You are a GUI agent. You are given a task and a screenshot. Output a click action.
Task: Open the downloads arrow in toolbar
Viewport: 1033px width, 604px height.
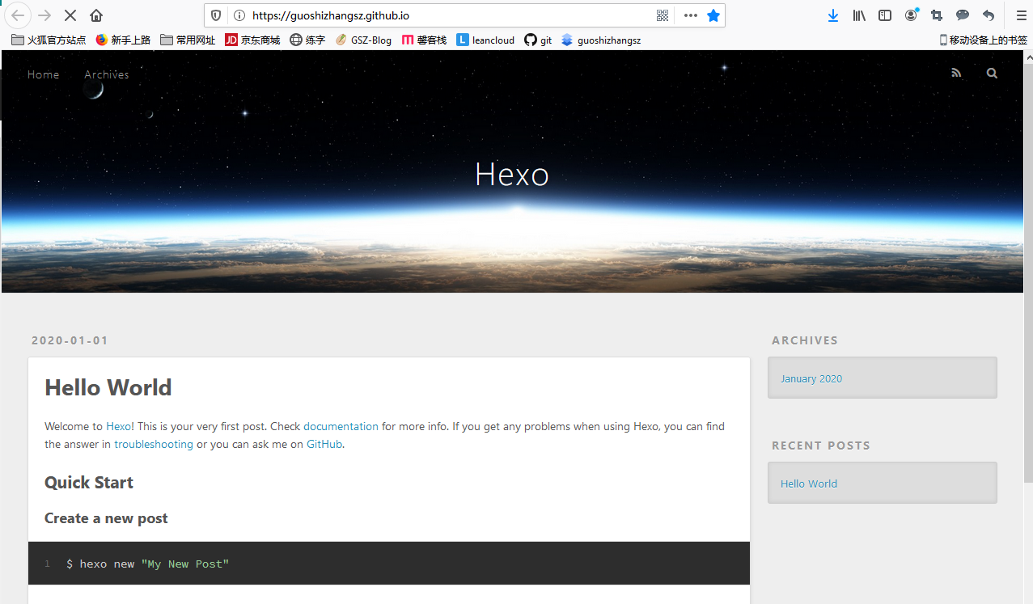(833, 15)
